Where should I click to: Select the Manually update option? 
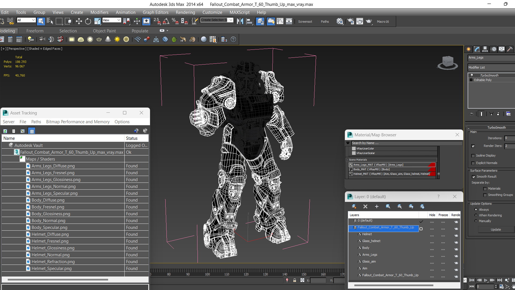click(476, 221)
